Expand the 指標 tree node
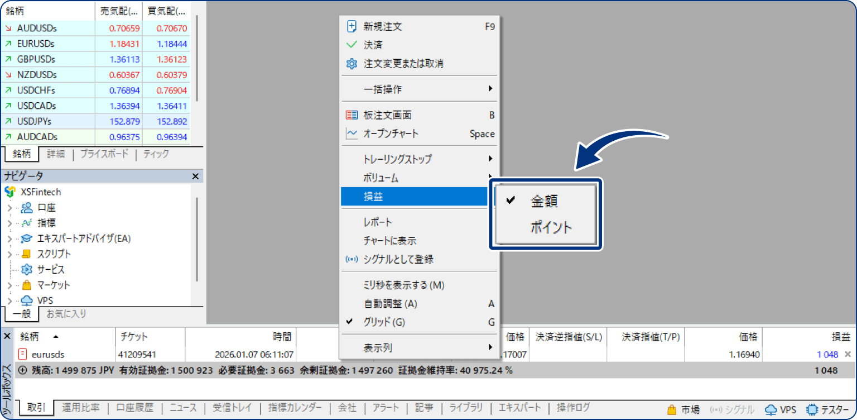857x420 pixels. pyautogui.click(x=9, y=223)
